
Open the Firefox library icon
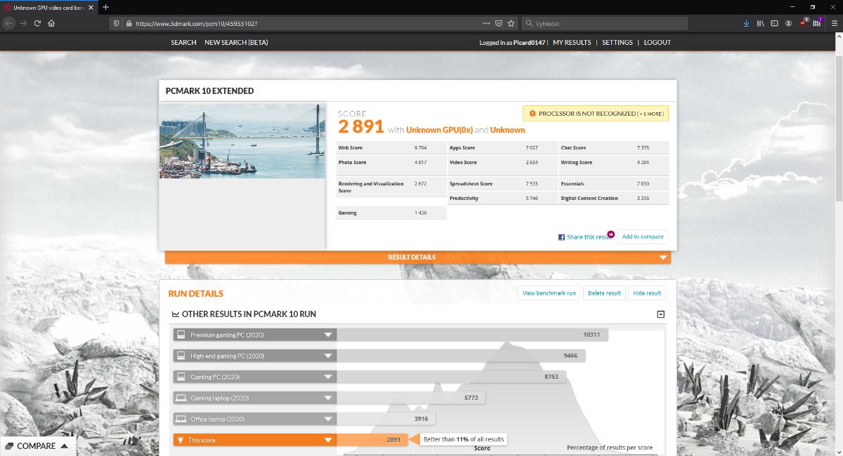760,23
